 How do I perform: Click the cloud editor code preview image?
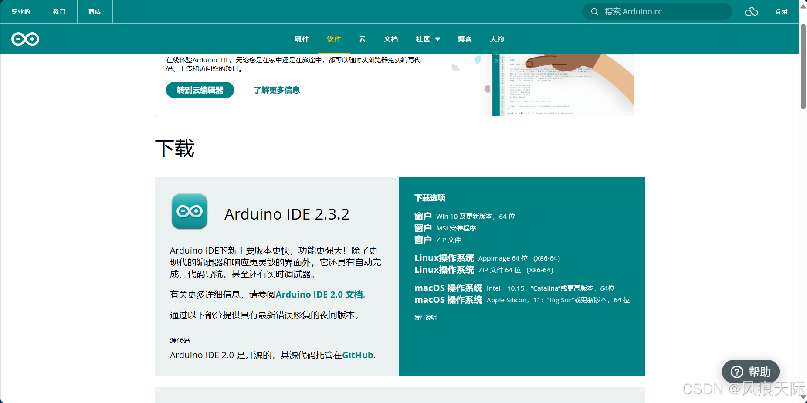click(x=563, y=85)
